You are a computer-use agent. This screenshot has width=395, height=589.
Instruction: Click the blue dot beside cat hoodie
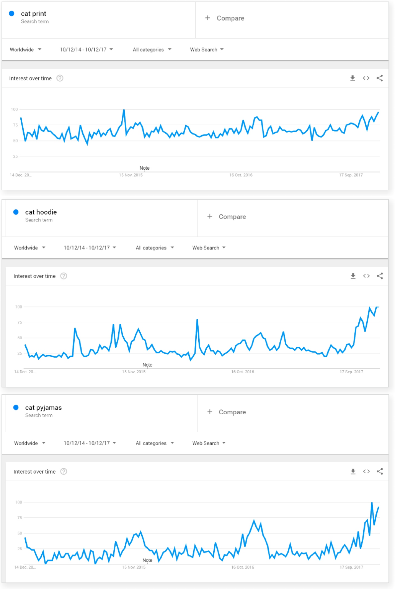pos(16,212)
